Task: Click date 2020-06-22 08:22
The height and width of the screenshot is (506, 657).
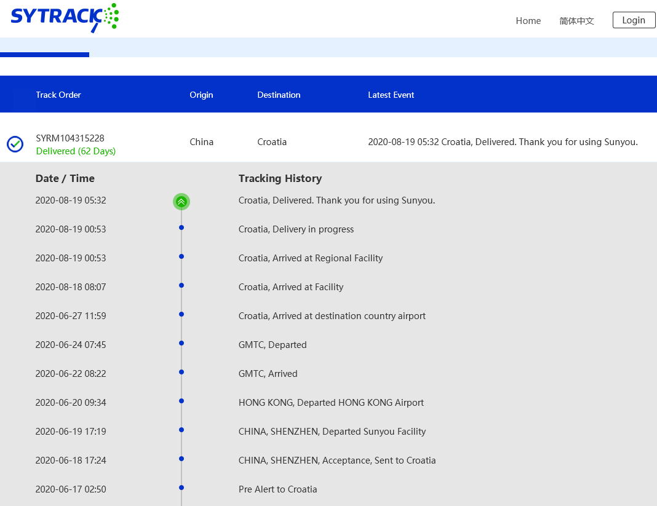Action: pyautogui.click(x=71, y=374)
